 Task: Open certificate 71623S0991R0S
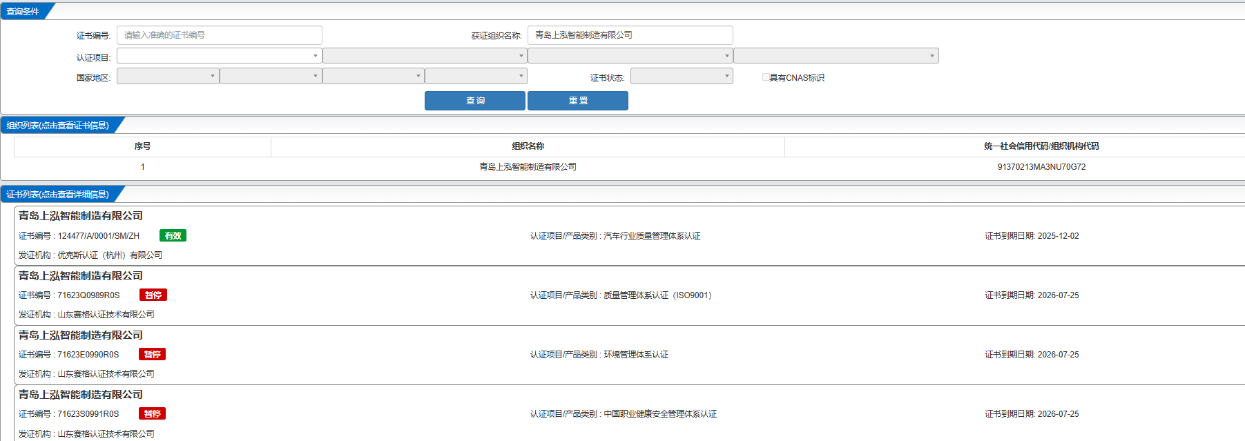(x=88, y=414)
